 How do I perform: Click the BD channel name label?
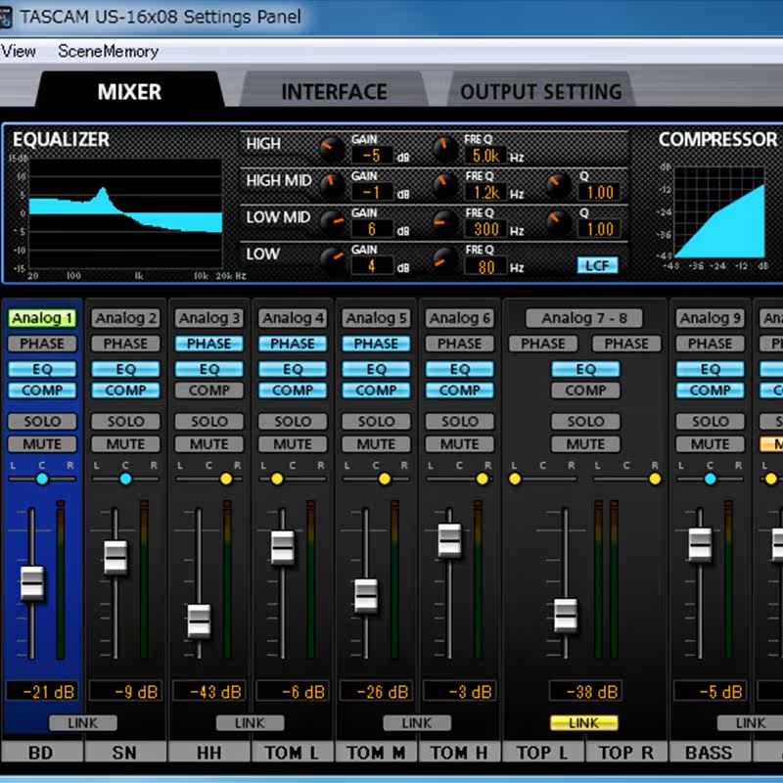click(42, 752)
